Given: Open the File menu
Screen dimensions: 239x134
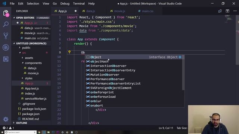Looking at the screenshot, I should 12,3.
